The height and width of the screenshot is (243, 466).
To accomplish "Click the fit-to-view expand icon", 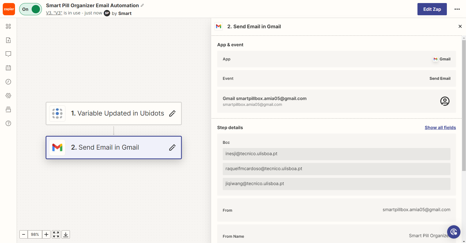I will point(56,234).
